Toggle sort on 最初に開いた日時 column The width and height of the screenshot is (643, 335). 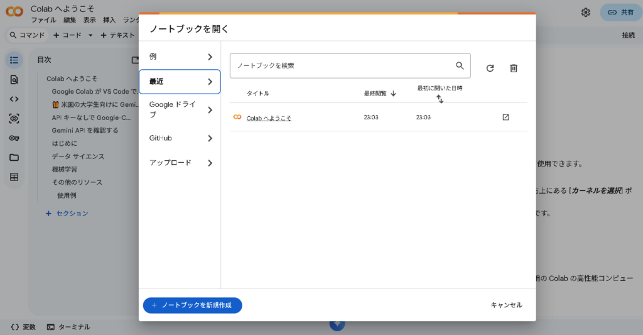coord(440,99)
